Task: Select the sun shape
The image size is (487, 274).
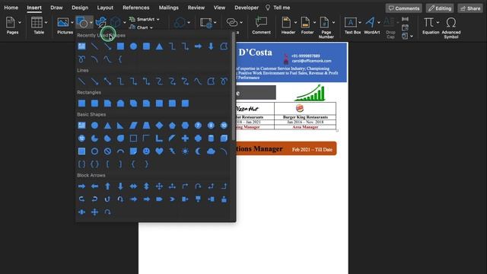Action: click(185, 151)
